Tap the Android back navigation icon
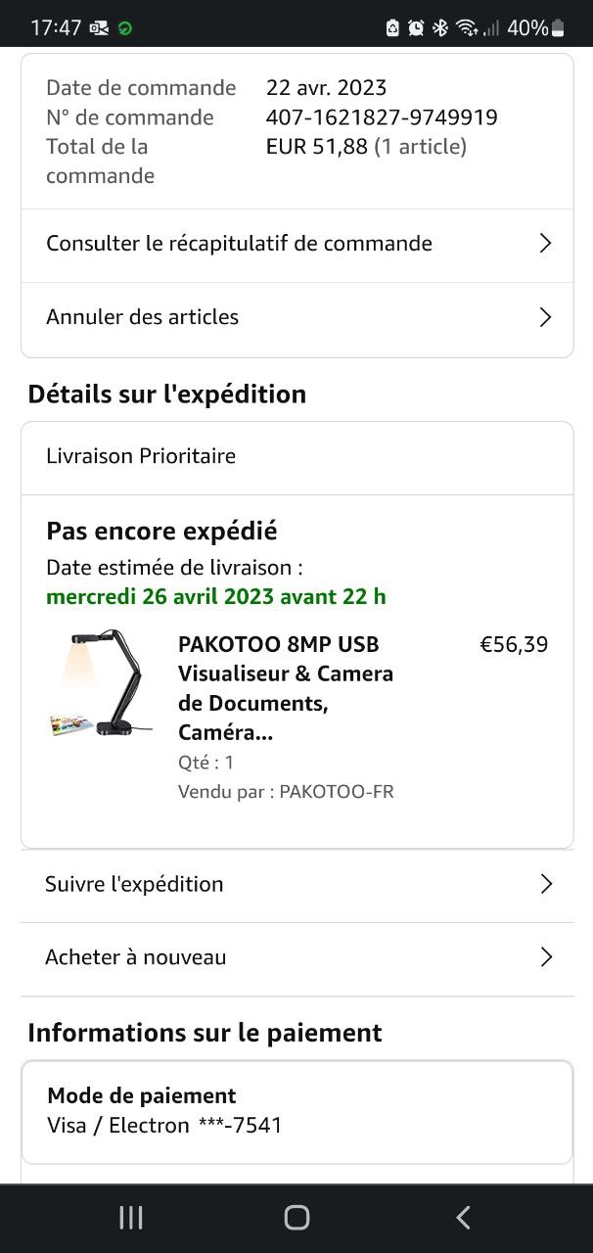This screenshot has height=1253, width=593. pyautogui.click(x=463, y=1217)
